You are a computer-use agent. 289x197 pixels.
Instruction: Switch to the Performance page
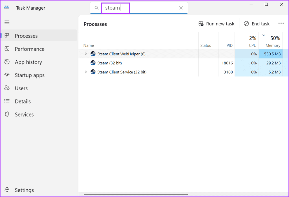point(39,49)
